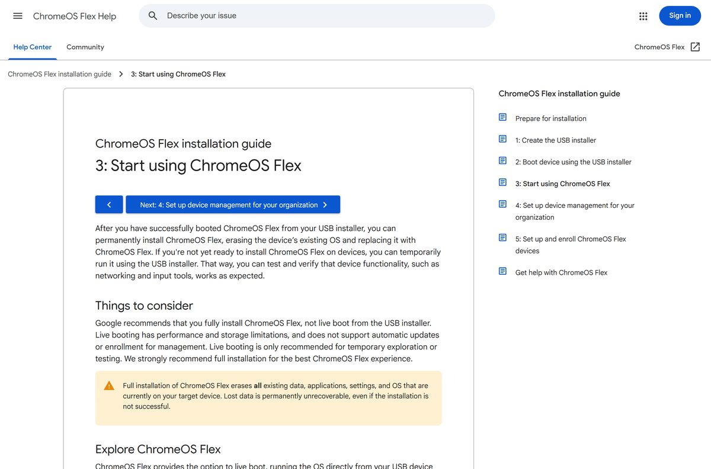
Task: Click the search magnifier icon
Action: pyautogui.click(x=153, y=16)
